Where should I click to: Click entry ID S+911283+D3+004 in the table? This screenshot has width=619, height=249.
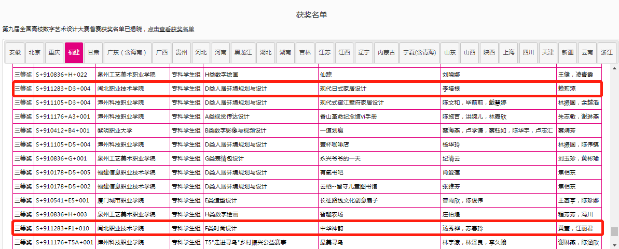pos(63,89)
